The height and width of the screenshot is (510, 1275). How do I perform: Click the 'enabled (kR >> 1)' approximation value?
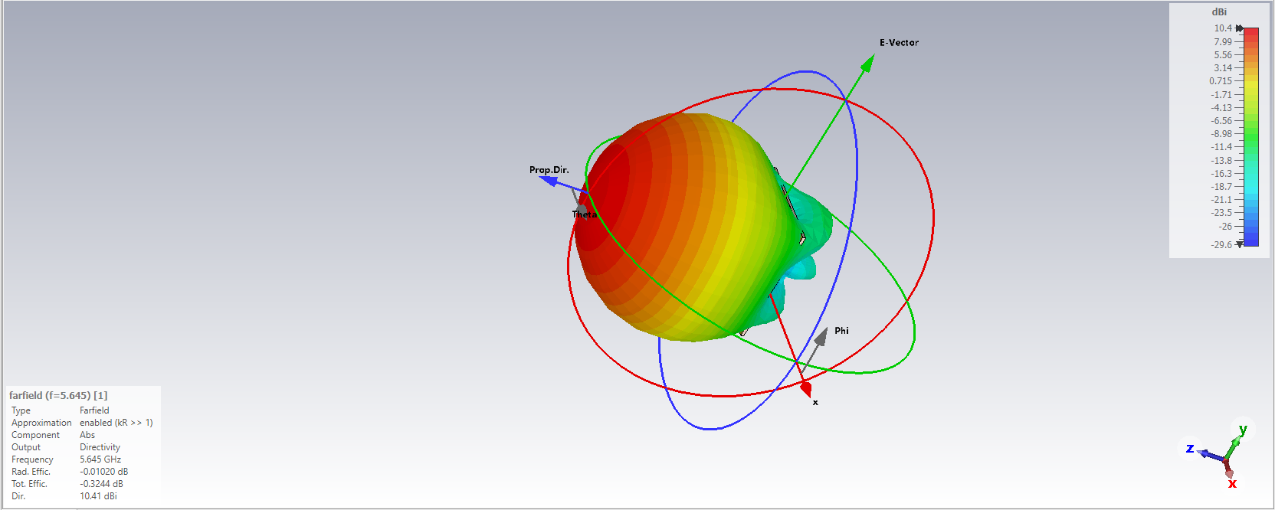[116, 423]
